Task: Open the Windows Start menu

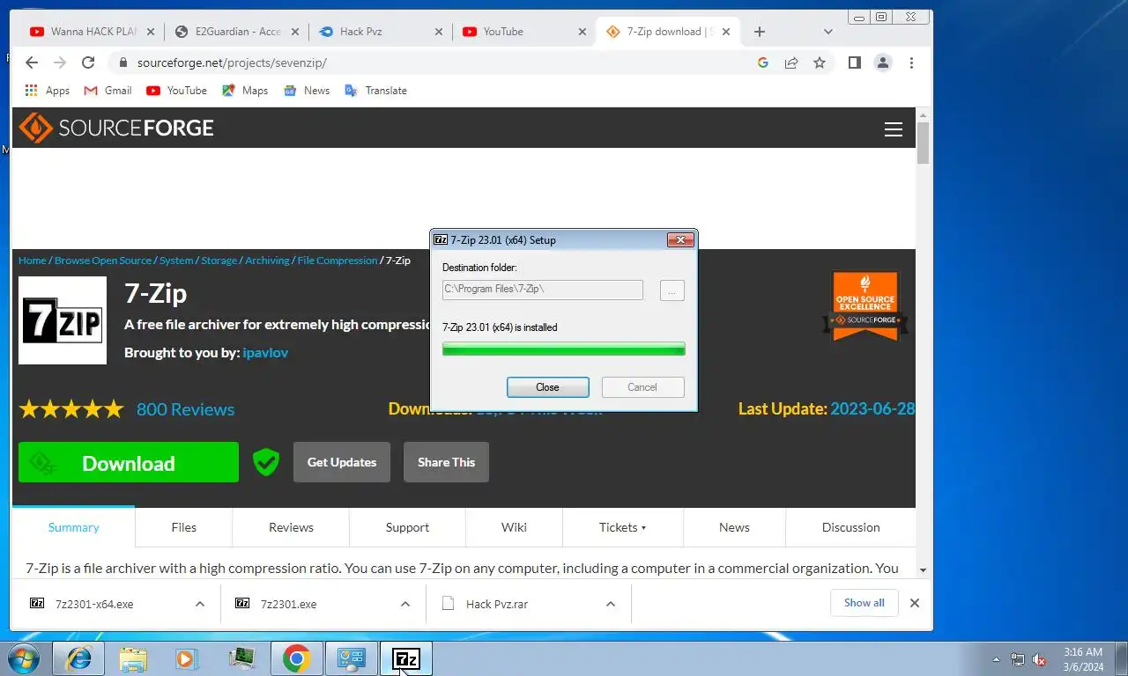Action: click(x=24, y=658)
